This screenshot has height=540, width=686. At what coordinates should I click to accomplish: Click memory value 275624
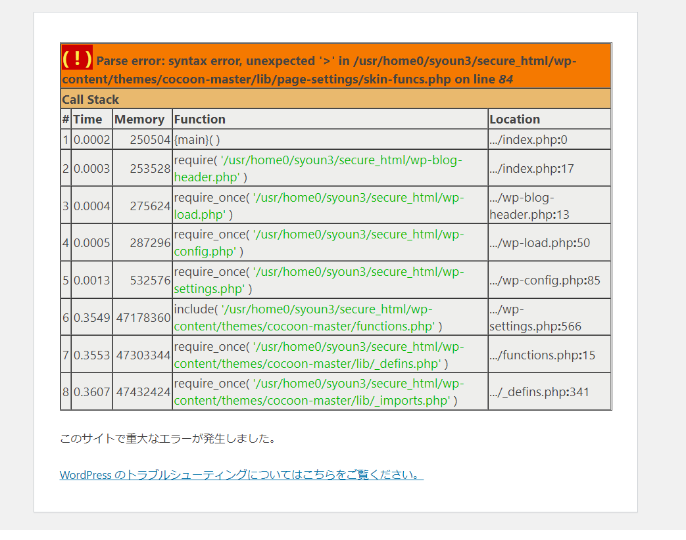click(x=150, y=206)
